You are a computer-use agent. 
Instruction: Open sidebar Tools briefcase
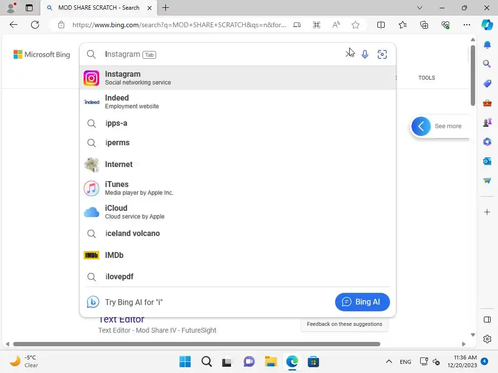coord(487,103)
